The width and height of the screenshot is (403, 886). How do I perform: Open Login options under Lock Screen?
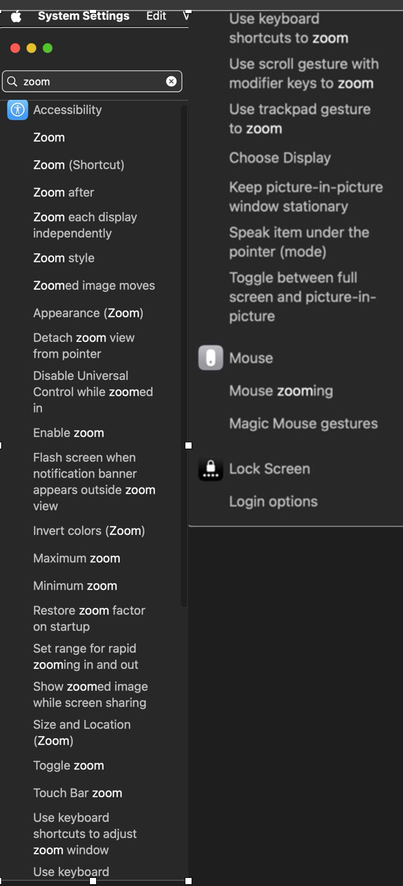point(273,502)
